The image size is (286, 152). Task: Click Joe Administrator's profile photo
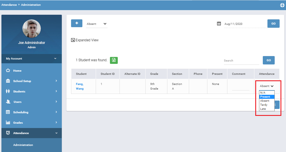pos(32,29)
